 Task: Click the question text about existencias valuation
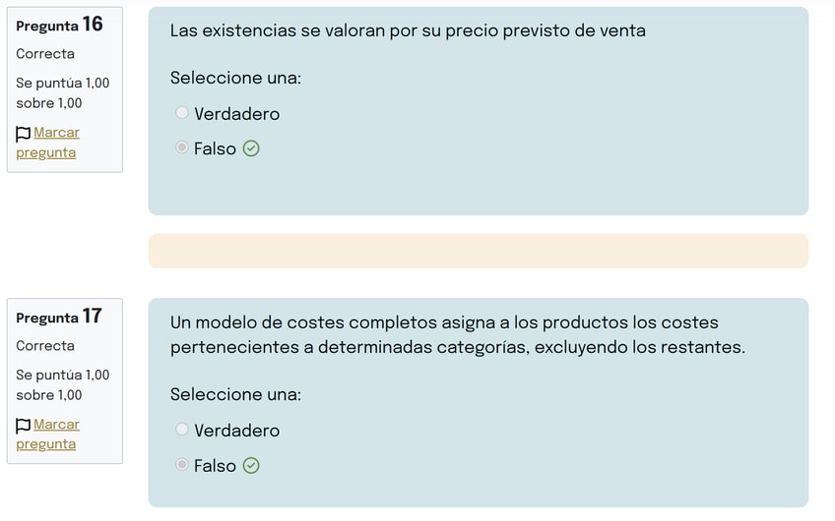[408, 30]
